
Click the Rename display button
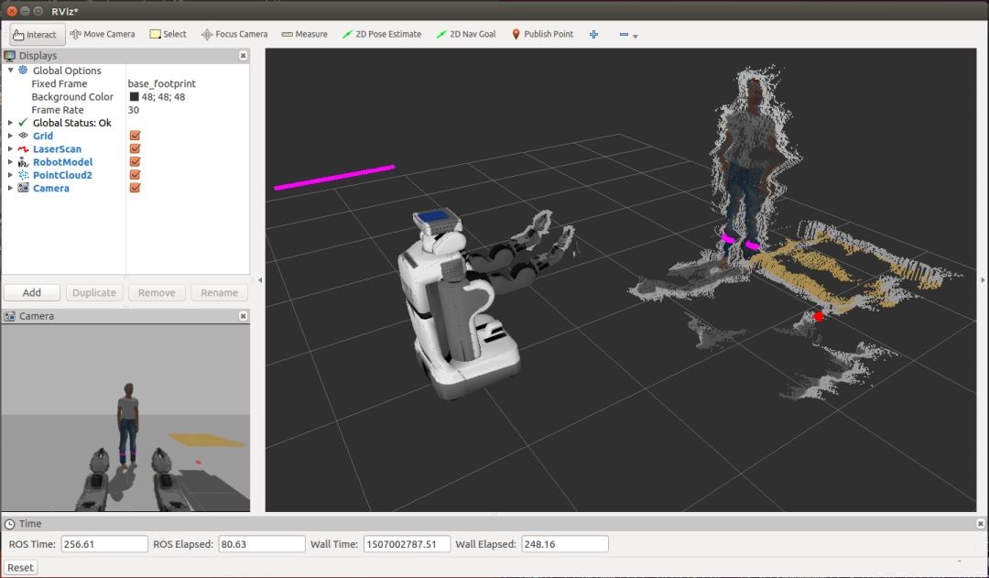pyautogui.click(x=219, y=293)
